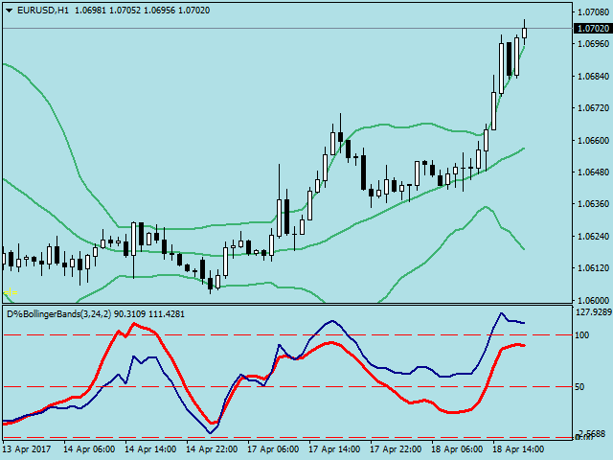Click the 17 Apr 14:00 time label

(x=334, y=448)
